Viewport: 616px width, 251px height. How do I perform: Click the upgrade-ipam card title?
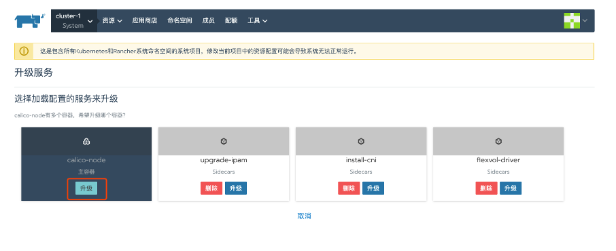tap(224, 160)
